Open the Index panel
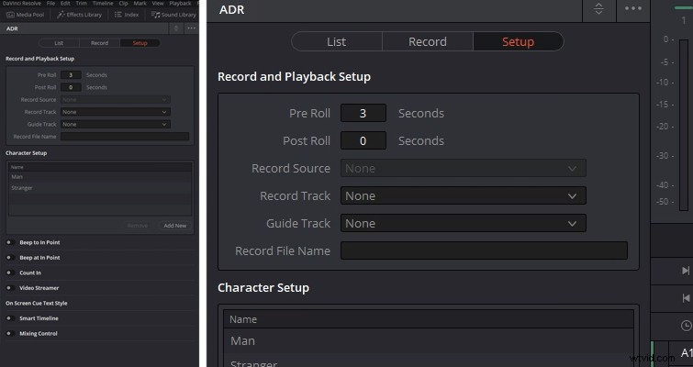This screenshot has width=693, height=367. (x=127, y=15)
